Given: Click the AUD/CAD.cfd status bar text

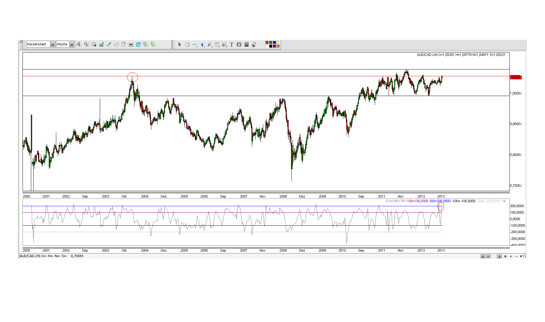Looking at the screenshot, I should click(44, 256).
